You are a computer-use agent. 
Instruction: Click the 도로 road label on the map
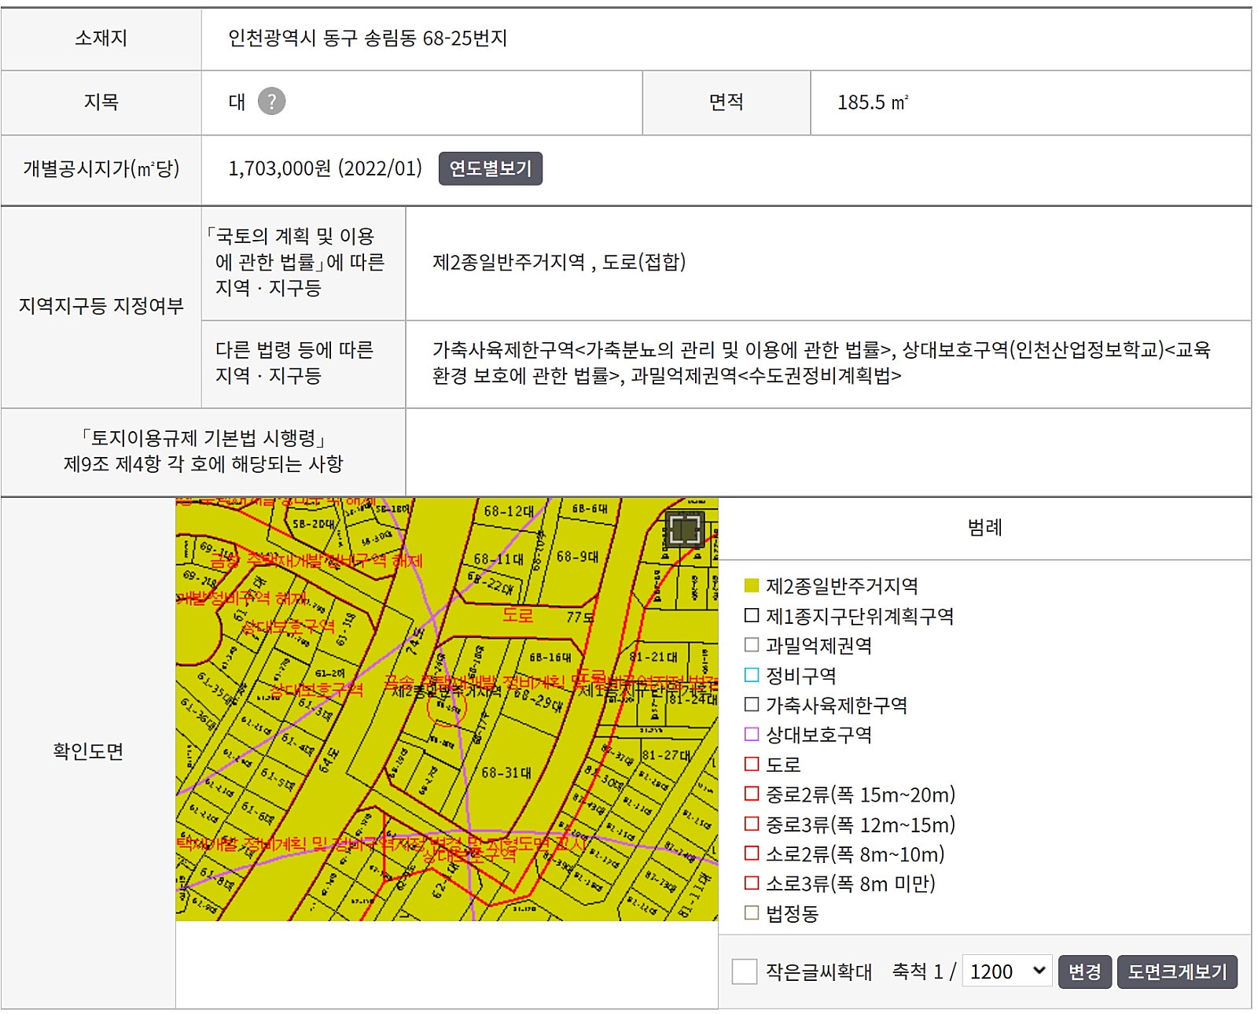click(517, 614)
